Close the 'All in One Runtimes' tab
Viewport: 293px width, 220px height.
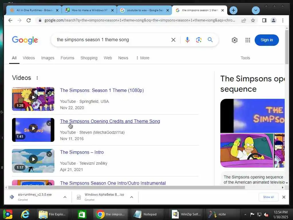[x=57, y=10]
